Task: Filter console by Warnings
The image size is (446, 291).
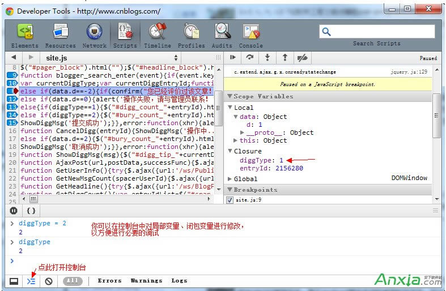Action: [x=146, y=281]
